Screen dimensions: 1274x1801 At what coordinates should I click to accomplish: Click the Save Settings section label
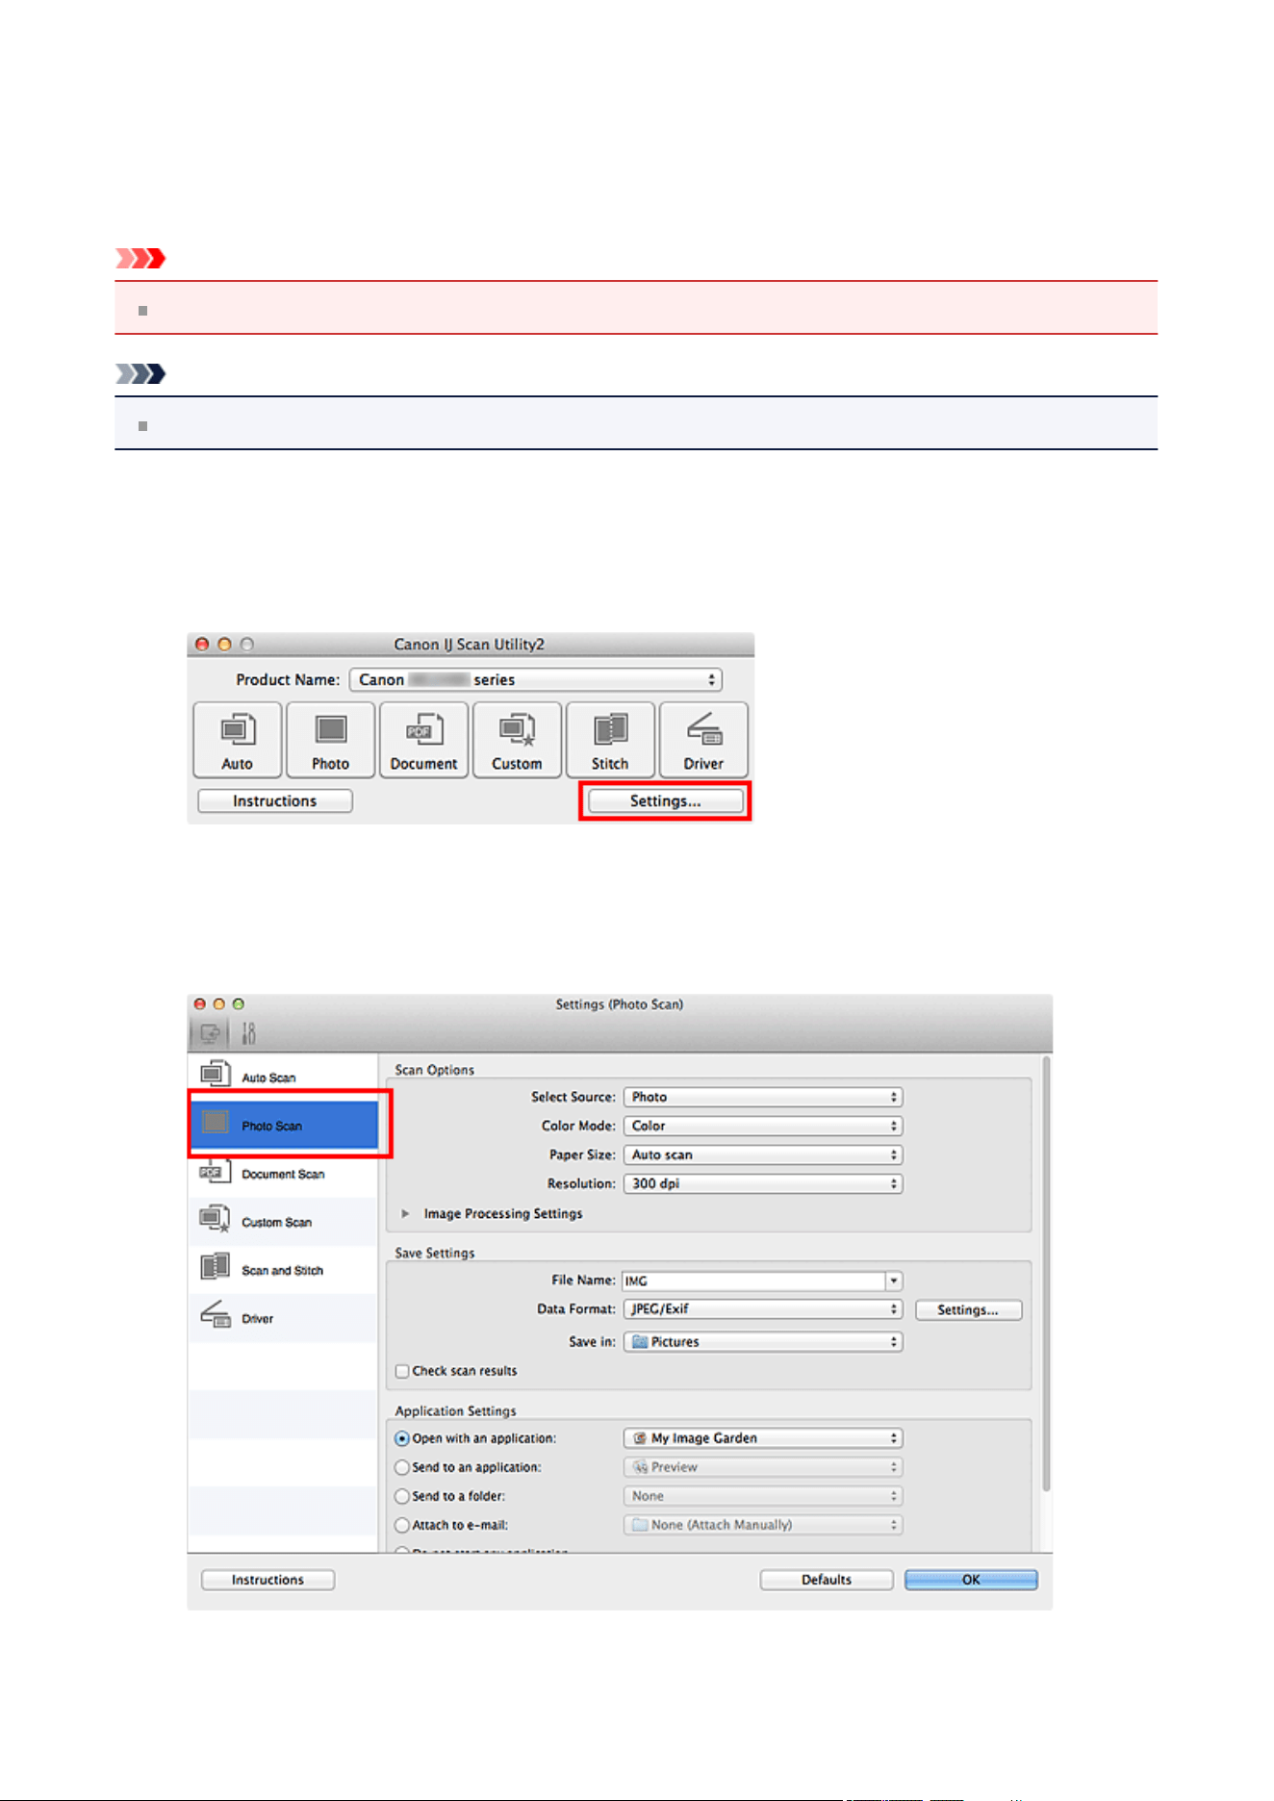point(434,1254)
